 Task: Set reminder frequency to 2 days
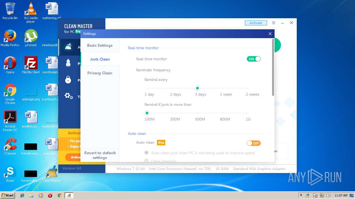(173, 88)
